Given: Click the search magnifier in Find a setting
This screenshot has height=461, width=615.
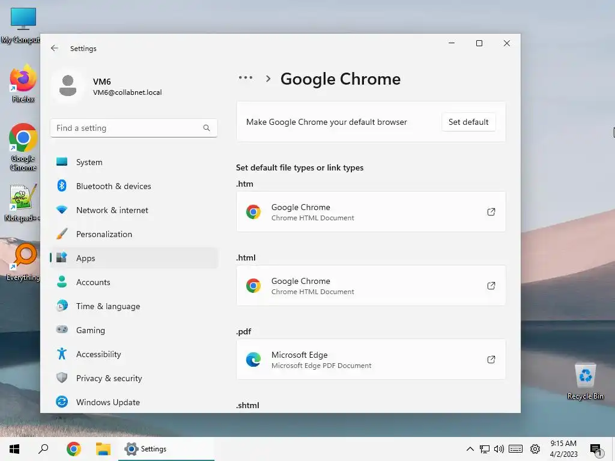Looking at the screenshot, I should tap(207, 128).
